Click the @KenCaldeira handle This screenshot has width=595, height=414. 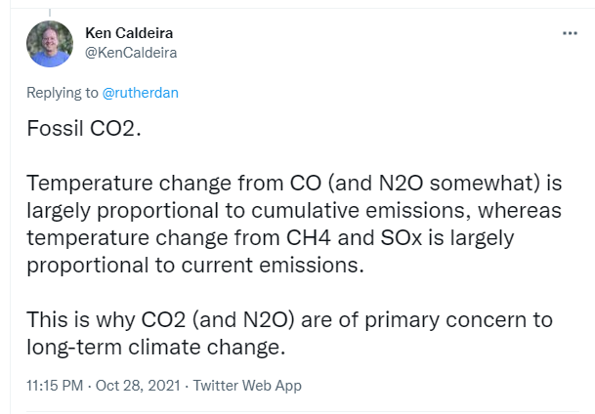coord(131,53)
